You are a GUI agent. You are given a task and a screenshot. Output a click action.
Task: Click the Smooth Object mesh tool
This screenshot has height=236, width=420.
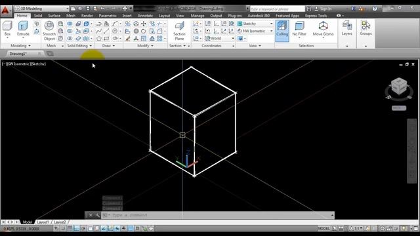point(49,31)
